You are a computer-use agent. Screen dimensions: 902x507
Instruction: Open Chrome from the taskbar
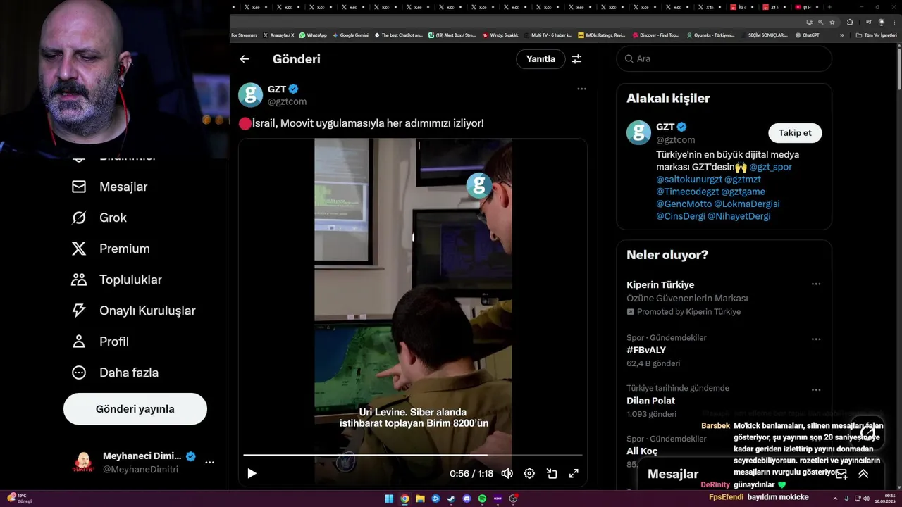[x=404, y=499]
